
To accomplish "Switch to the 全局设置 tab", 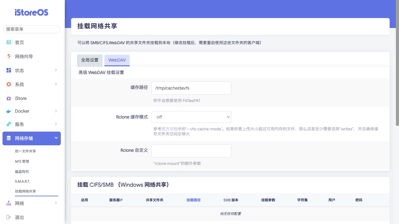I will click(x=90, y=60).
